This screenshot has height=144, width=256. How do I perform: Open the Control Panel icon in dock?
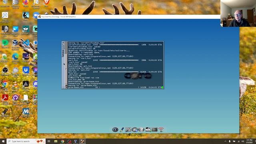128,130
